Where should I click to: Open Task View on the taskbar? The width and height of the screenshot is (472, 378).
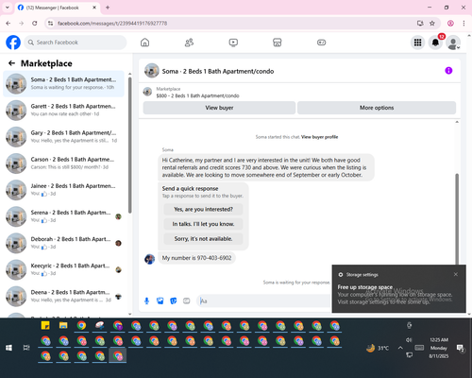[x=26, y=348]
